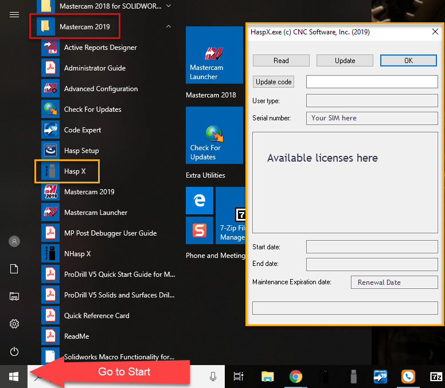Open Chrome from the taskbar
Image resolution: width=445 pixels, height=388 pixels.
click(296, 377)
